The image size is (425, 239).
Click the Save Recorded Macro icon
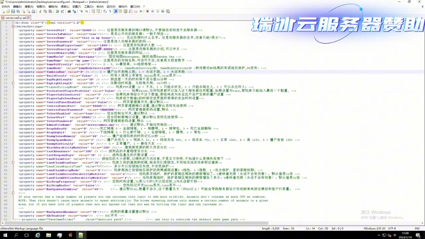168,11
